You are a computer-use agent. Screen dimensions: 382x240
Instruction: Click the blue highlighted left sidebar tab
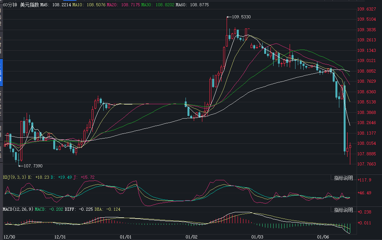[x=1, y=73]
